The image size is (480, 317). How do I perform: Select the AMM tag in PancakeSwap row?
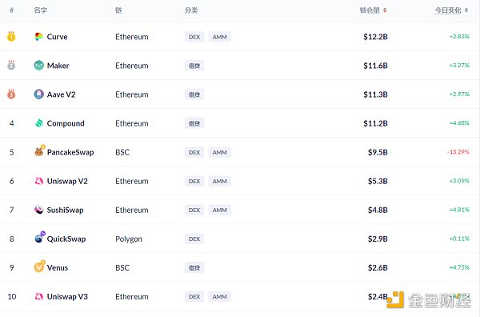(220, 152)
